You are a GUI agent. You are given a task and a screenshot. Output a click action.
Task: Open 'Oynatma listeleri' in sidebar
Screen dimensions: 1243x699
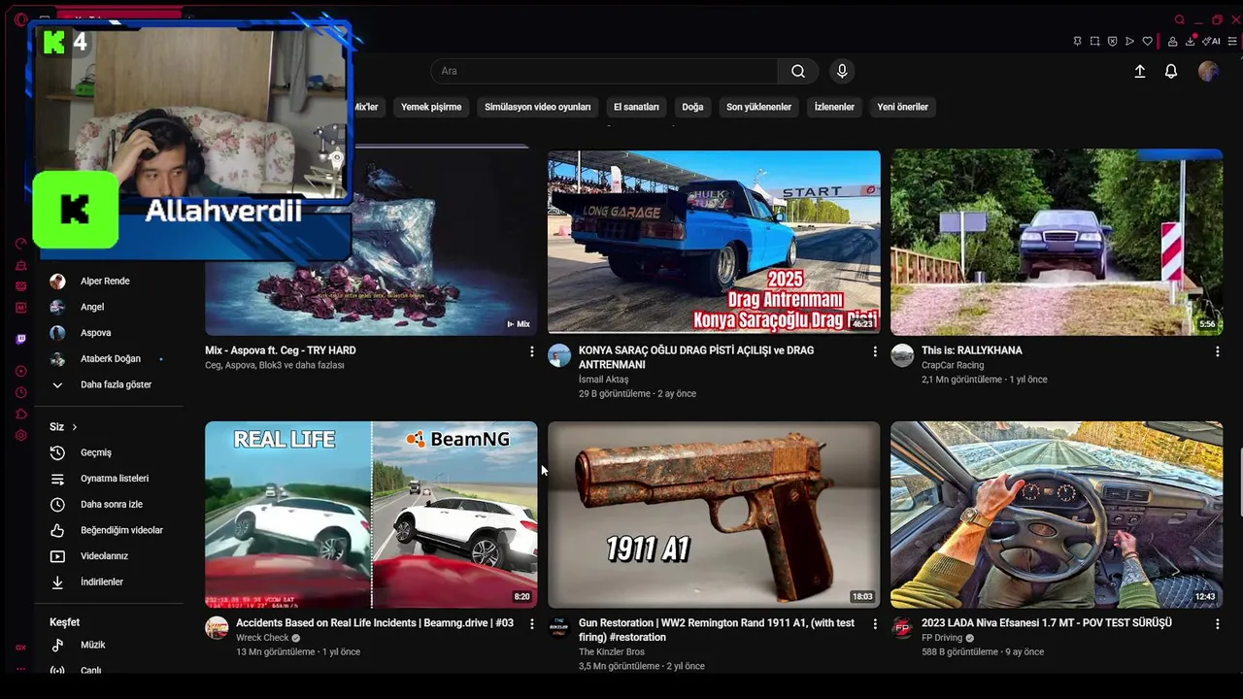pyautogui.click(x=115, y=479)
